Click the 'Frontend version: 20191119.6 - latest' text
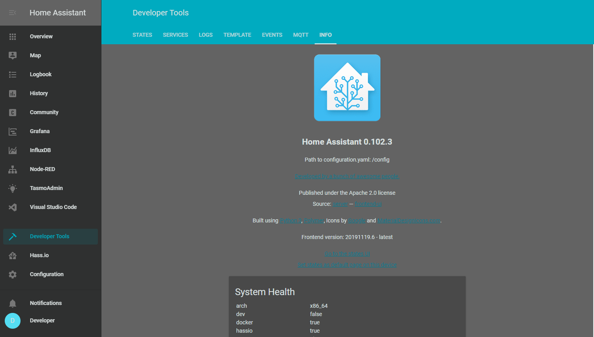Viewport: 594px width, 337px height. tap(347, 237)
